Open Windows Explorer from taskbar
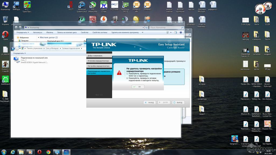Screen dimensions: 276x155 tap(21, 152)
